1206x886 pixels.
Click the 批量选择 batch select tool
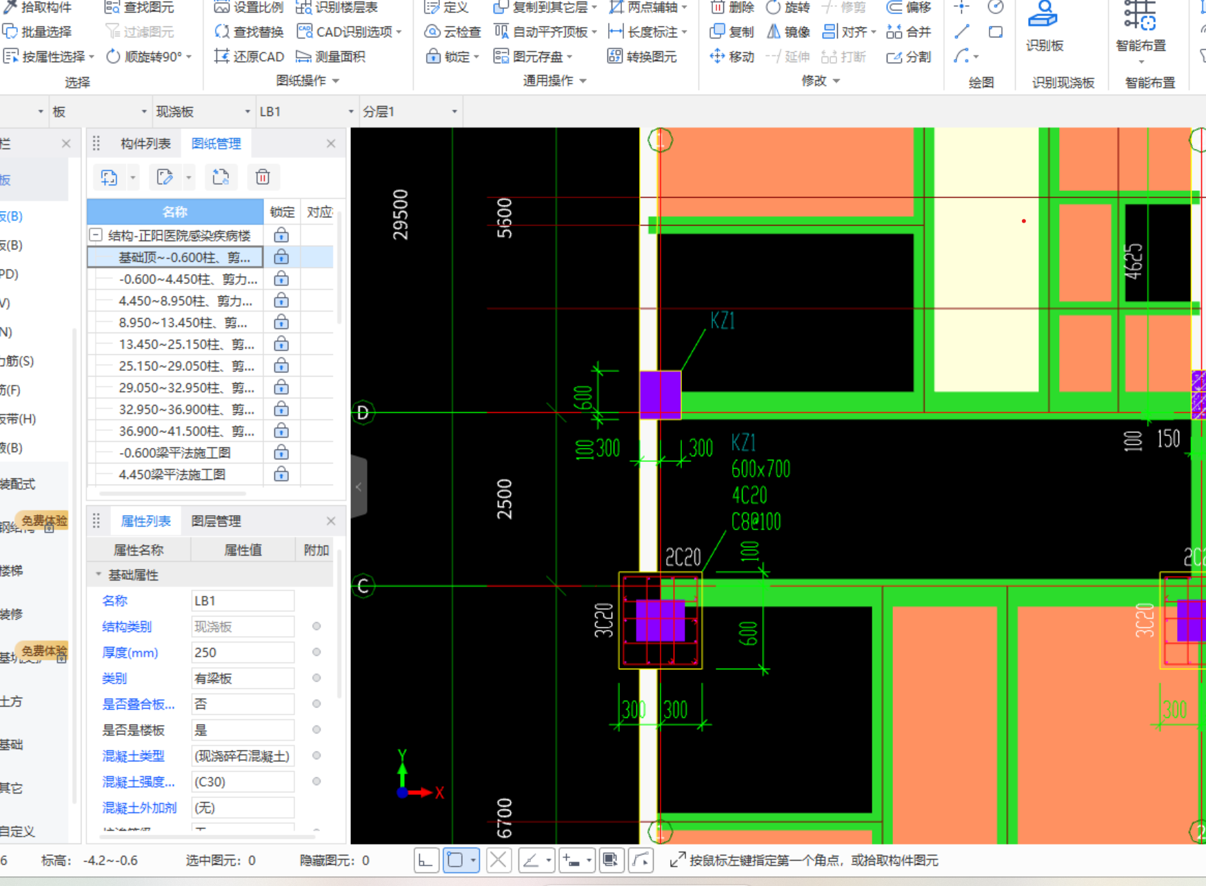37,32
